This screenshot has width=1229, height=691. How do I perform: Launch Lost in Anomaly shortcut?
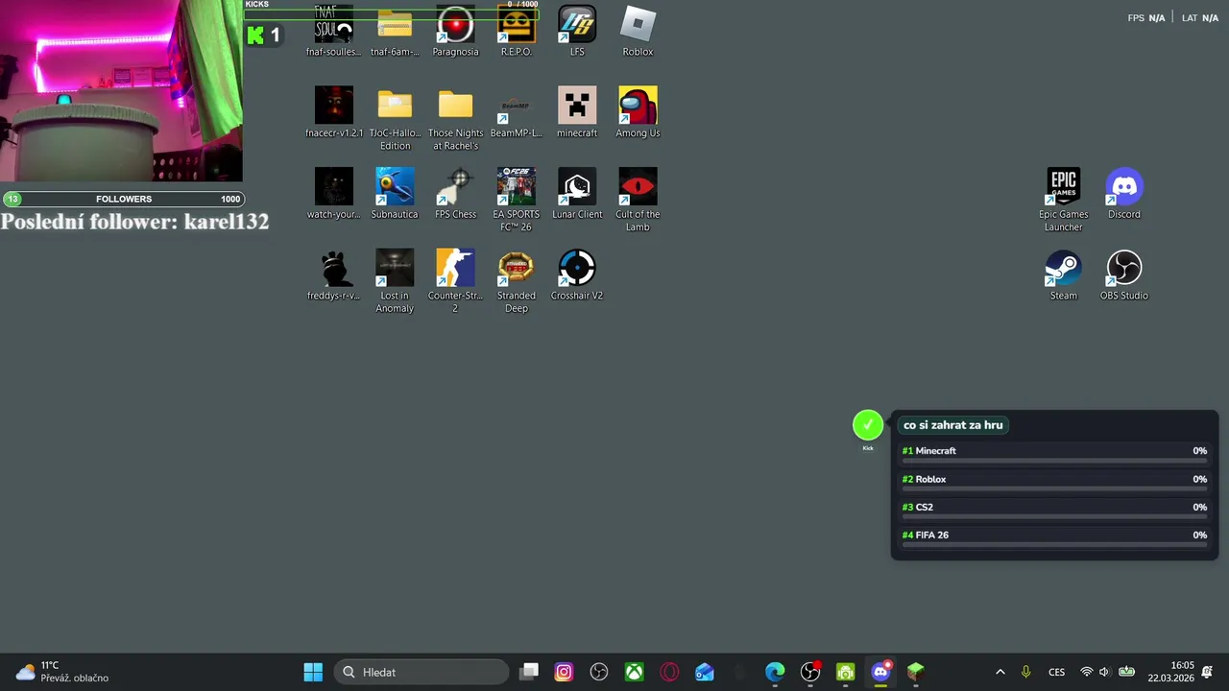click(395, 281)
